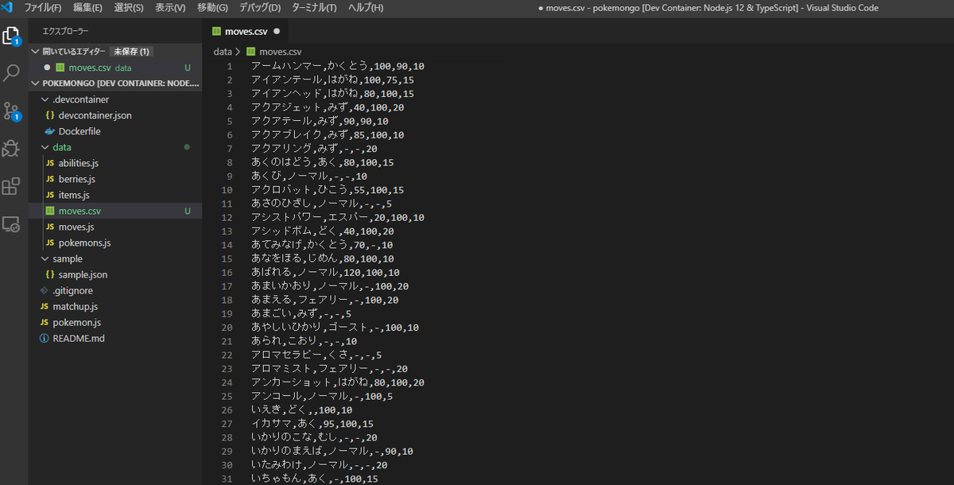Click the line アクロバット,ひこう,55,100,15

pos(328,190)
